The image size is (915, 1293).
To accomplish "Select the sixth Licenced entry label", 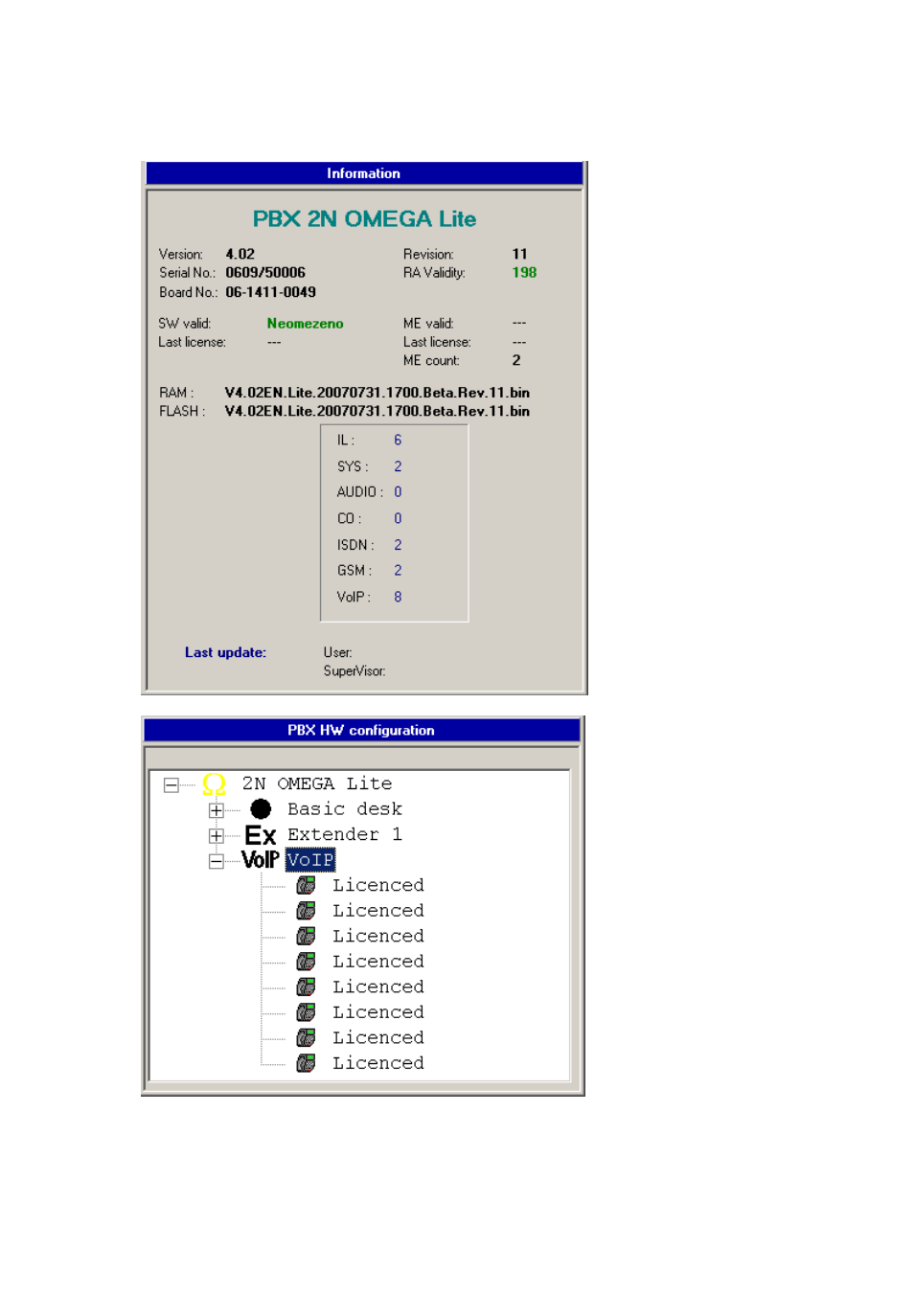I will pyautogui.click(x=378, y=1012).
